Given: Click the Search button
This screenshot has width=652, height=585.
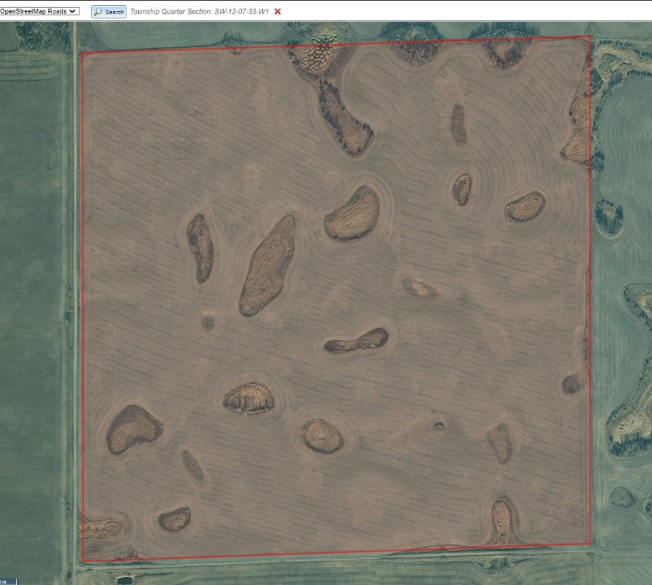Looking at the screenshot, I should (x=109, y=12).
